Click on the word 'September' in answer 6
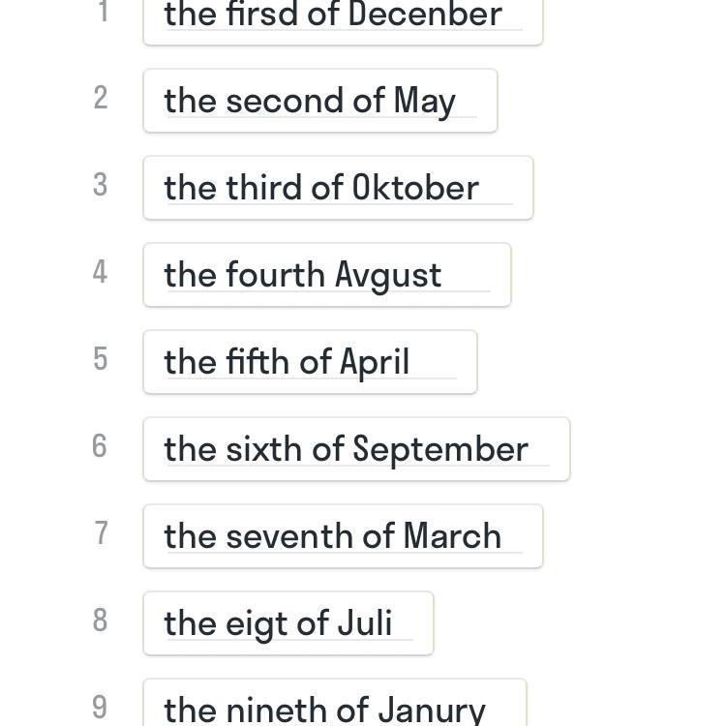Image resolution: width=726 pixels, height=726 pixels. (440, 449)
